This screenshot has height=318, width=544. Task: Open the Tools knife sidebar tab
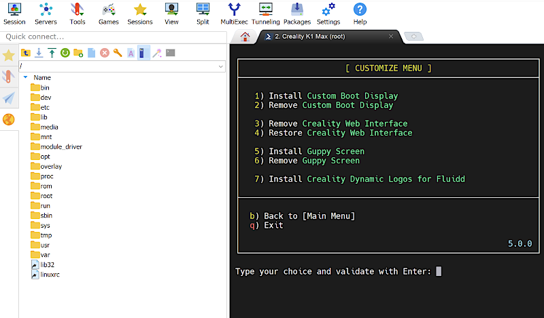[x=9, y=77]
